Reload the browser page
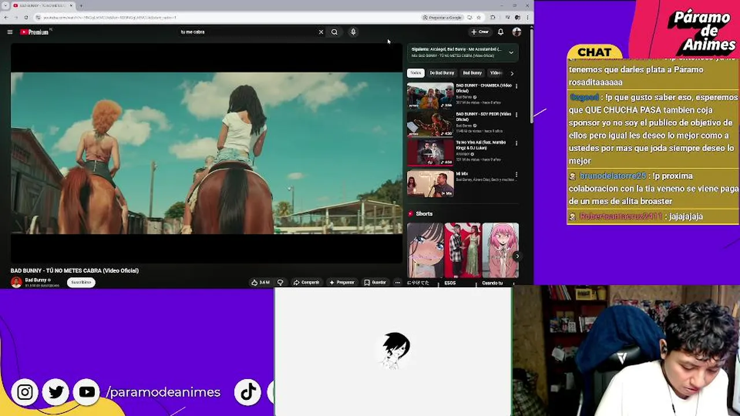Image resolution: width=740 pixels, height=416 pixels. click(26, 17)
